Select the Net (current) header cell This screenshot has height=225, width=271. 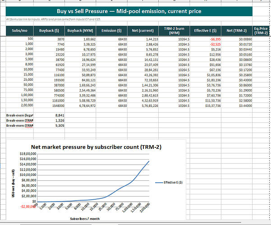coord(143,31)
